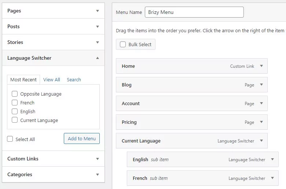Viewport: 286px width, 189px height.
Task: Select the French sub item title
Action: coord(140,178)
